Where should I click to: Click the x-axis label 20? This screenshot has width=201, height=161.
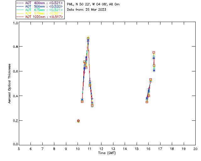click(195, 149)
